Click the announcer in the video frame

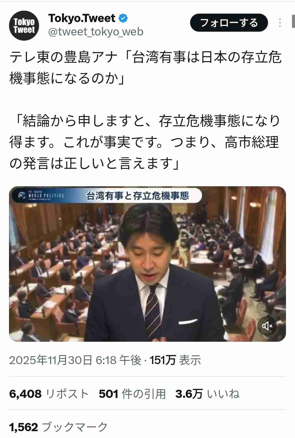pyautogui.click(x=153, y=273)
